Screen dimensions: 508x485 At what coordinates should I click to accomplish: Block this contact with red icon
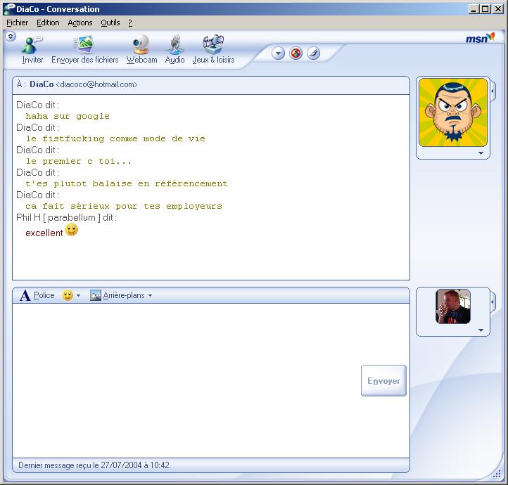click(296, 53)
